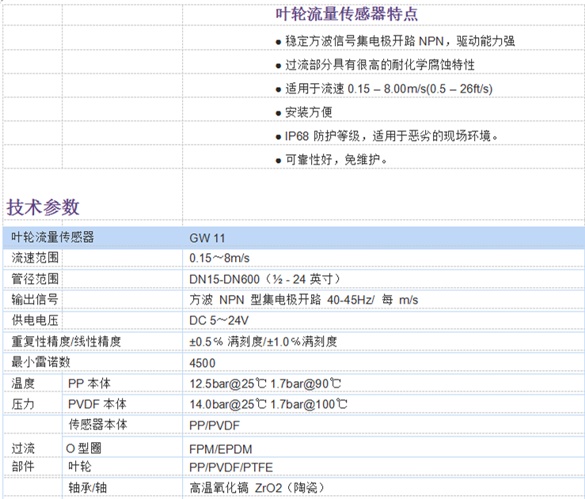This screenshot has width=585, height=499.
Task: Click the 安装方便 bullet point
Action: 308,112
